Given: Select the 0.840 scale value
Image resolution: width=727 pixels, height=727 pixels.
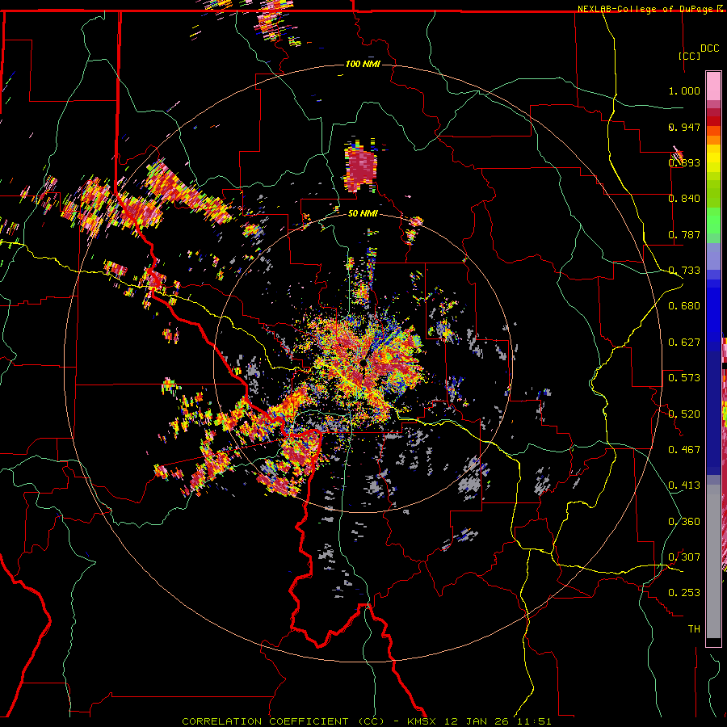Looking at the screenshot, I should click(x=684, y=199).
